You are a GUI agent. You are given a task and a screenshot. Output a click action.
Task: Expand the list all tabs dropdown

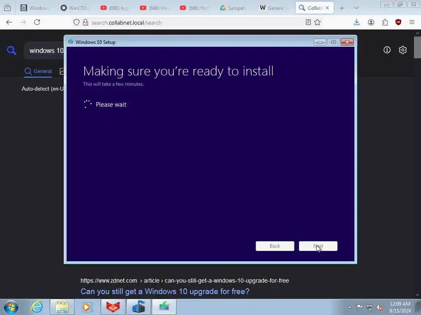(x=356, y=8)
